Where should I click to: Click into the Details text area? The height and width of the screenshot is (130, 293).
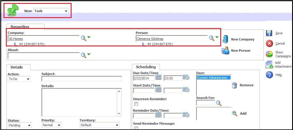pyautogui.click(x=80, y=102)
